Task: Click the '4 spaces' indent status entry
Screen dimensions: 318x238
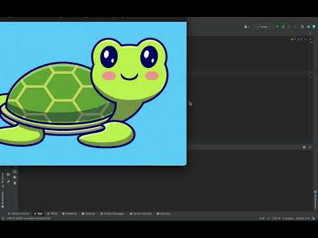Action: pyautogui.click(x=288, y=218)
